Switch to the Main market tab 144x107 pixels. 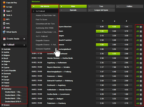(x=73, y=6)
